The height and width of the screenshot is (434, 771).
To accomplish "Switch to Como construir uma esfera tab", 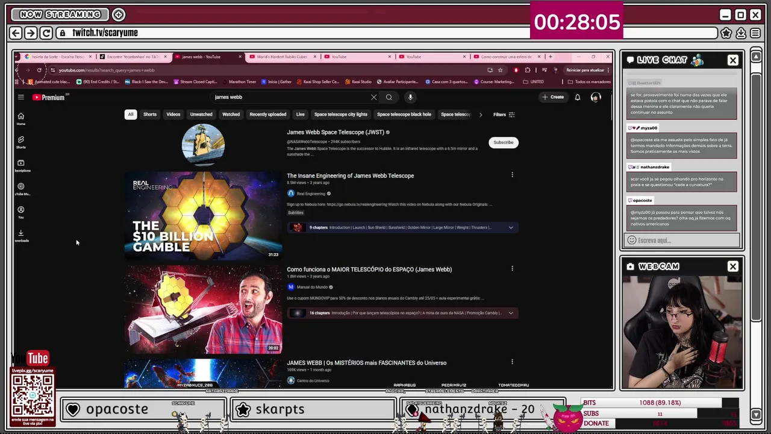I will tap(506, 57).
